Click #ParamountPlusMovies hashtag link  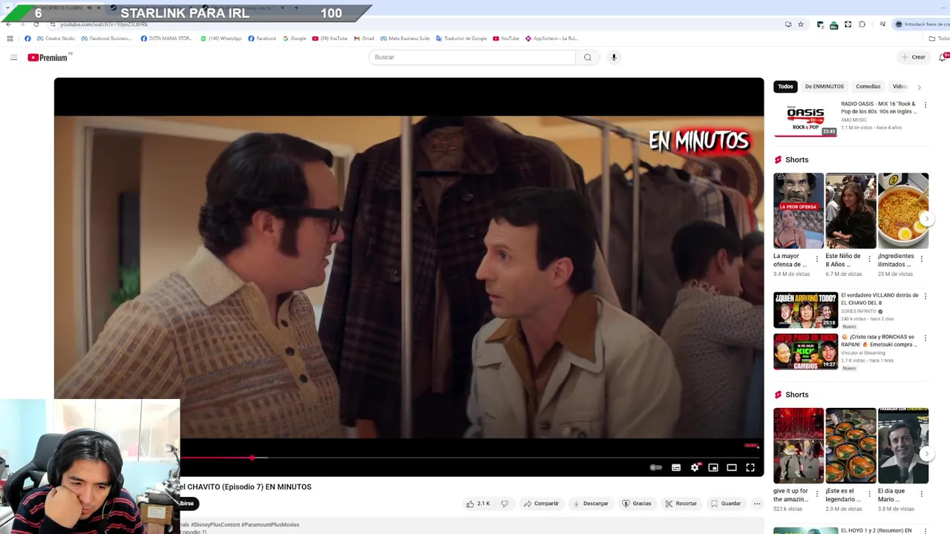270,524
